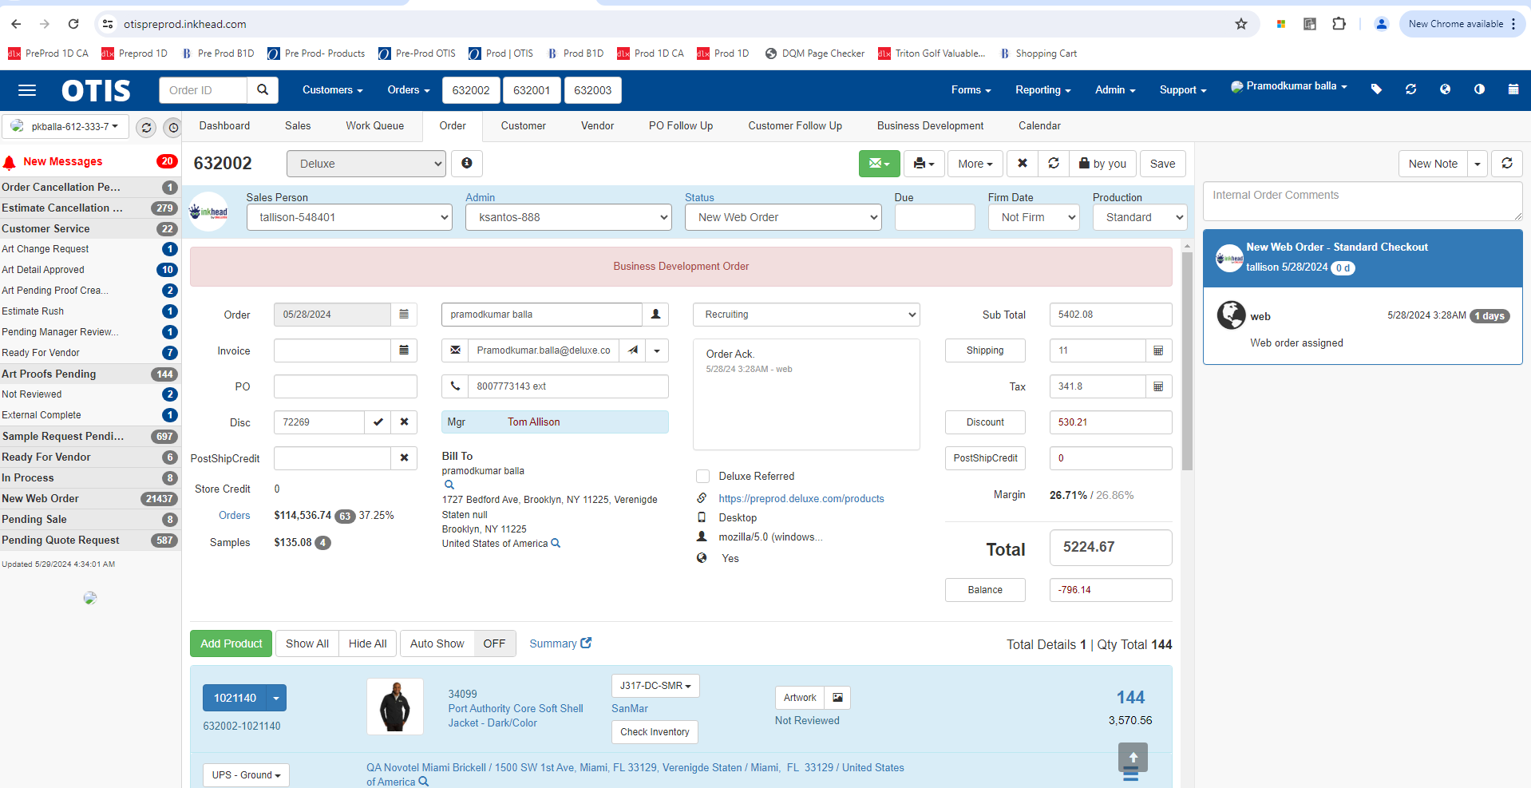
Task: Click the contrast theme icon in navbar
Action: click(x=1479, y=89)
